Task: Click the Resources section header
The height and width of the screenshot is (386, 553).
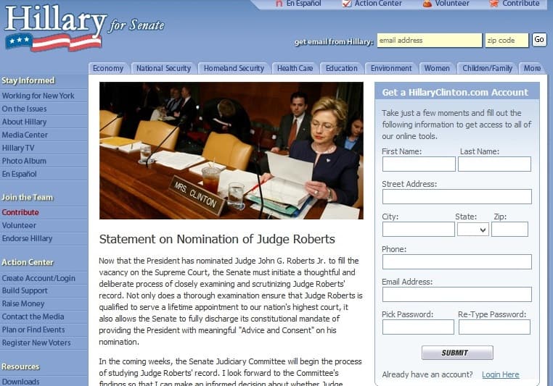Action: click(x=20, y=366)
